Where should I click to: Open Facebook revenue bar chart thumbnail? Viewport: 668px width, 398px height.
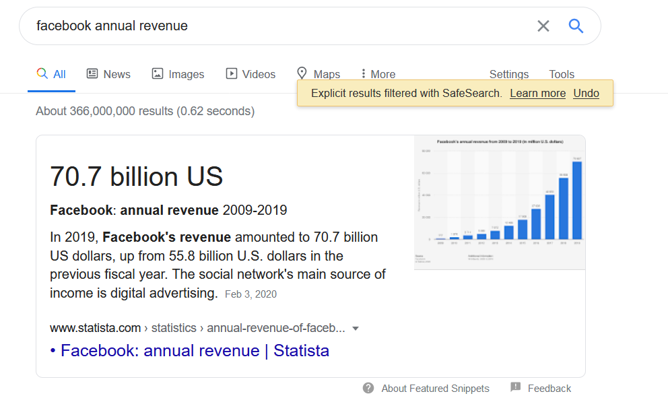pyautogui.click(x=499, y=203)
